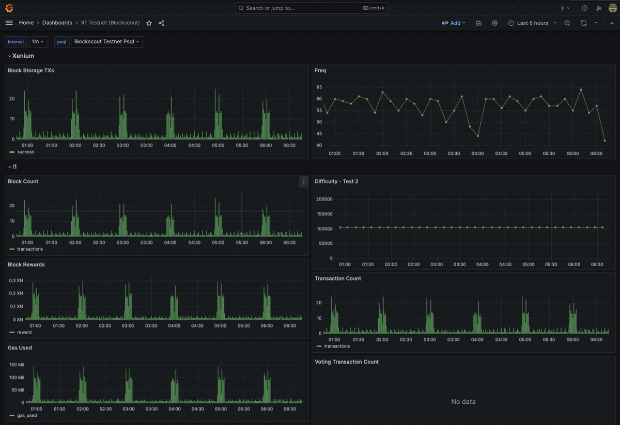This screenshot has height=425, width=620.
Task: Open the auto-refresh interval dropdown chevron
Action: 596,23
